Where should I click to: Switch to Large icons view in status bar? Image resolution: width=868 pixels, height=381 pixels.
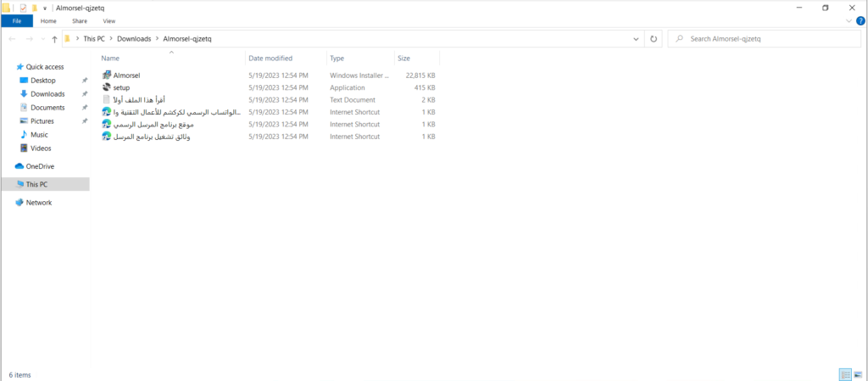click(858, 375)
